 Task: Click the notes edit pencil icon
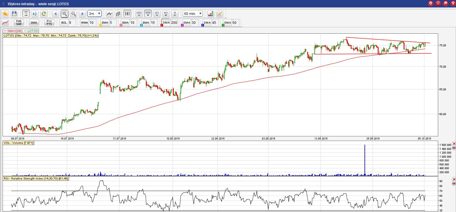220,14
